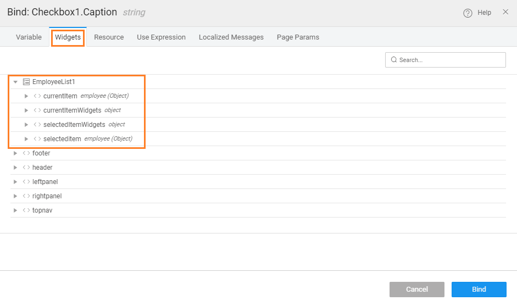This screenshot has width=517, height=306.
Task: Go to the Localized Messages tab
Action: click(231, 37)
